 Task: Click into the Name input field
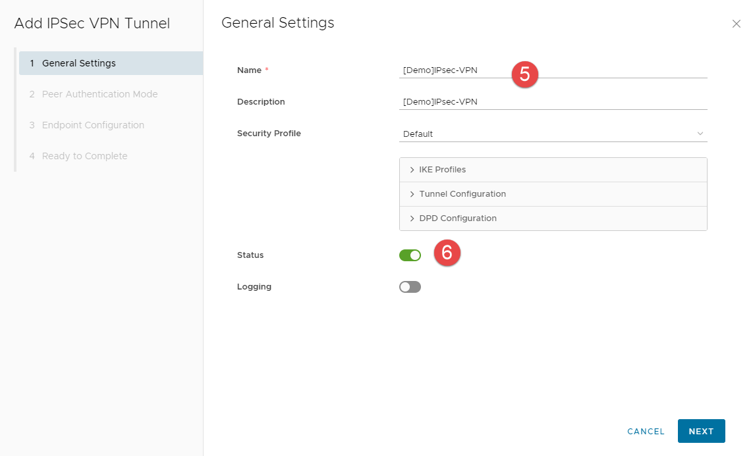pyautogui.click(x=455, y=70)
